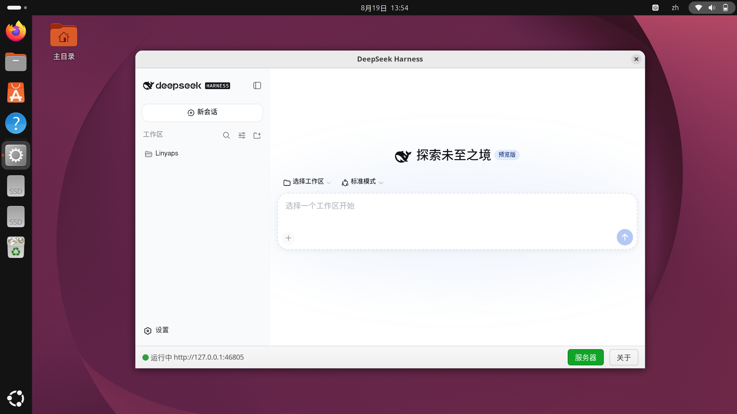Image resolution: width=737 pixels, height=414 pixels.
Task: Search workspaces with the magnifier icon
Action: (226, 135)
